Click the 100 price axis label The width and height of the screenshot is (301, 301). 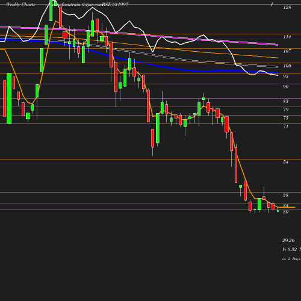click(287, 66)
